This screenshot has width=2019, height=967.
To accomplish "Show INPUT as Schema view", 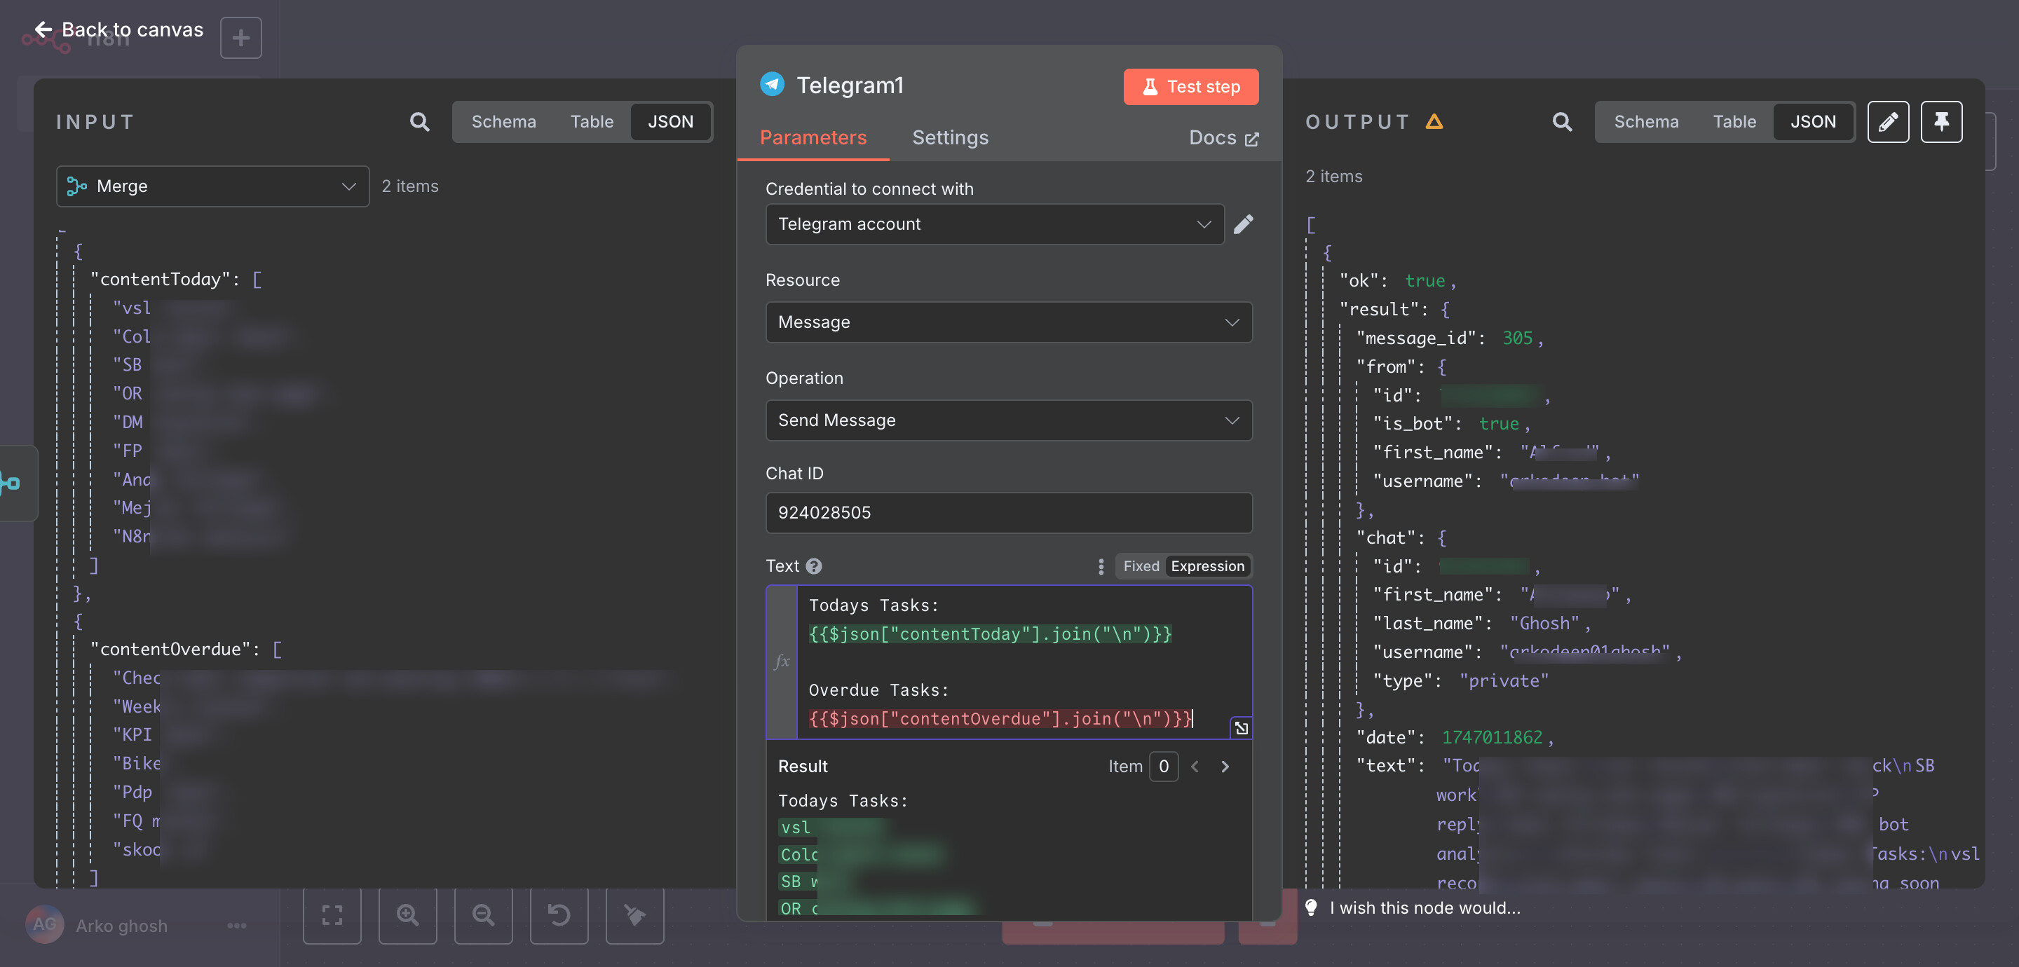I will click(x=504, y=121).
